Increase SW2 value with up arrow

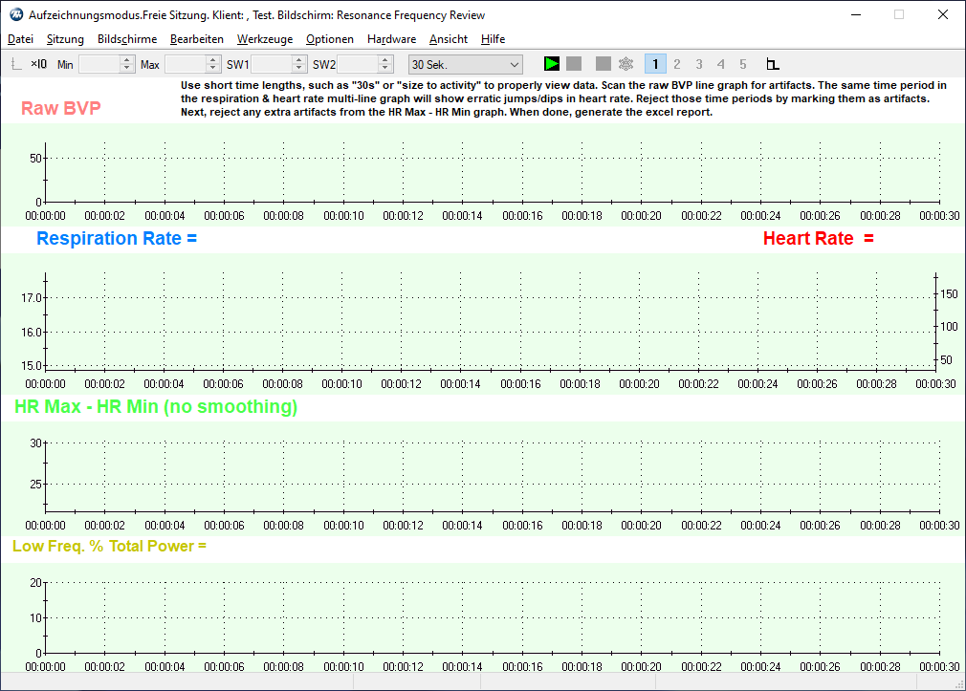coord(385,60)
